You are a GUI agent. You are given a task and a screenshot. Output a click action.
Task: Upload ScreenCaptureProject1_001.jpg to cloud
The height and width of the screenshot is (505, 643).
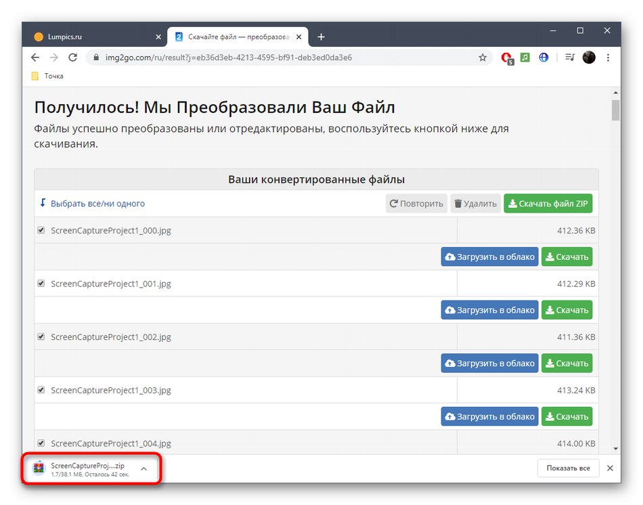coord(489,310)
